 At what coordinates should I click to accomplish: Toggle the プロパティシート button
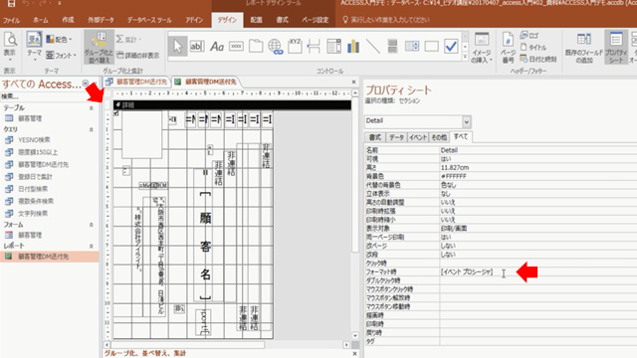click(616, 48)
